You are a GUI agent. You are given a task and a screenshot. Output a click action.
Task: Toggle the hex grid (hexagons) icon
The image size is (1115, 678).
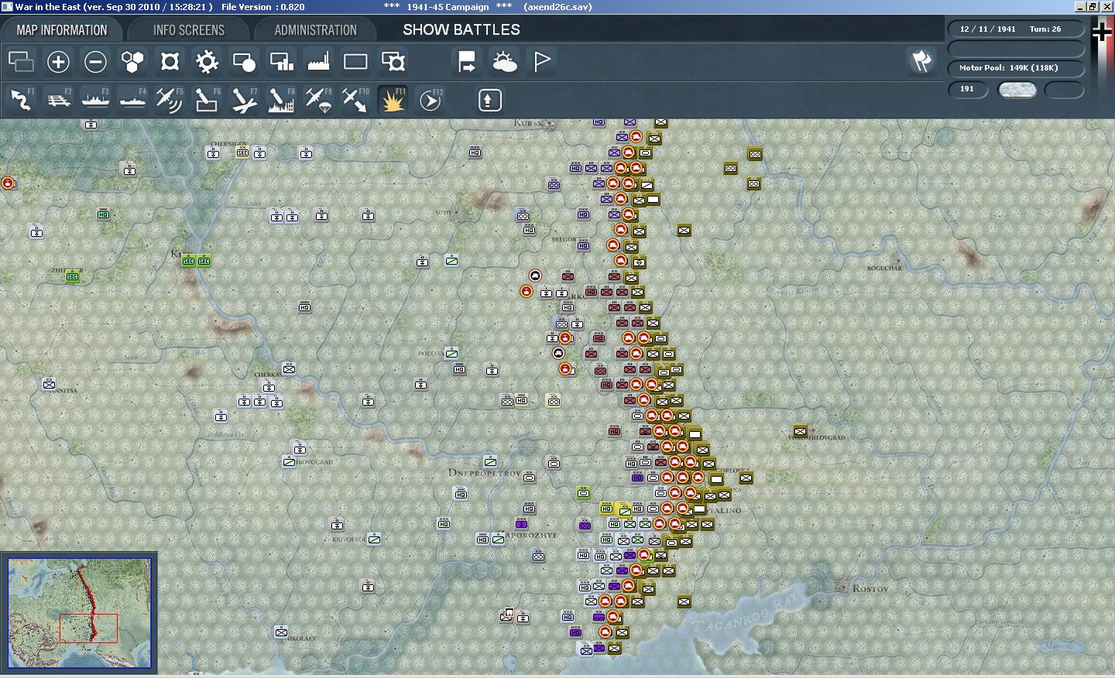(x=132, y=62)
